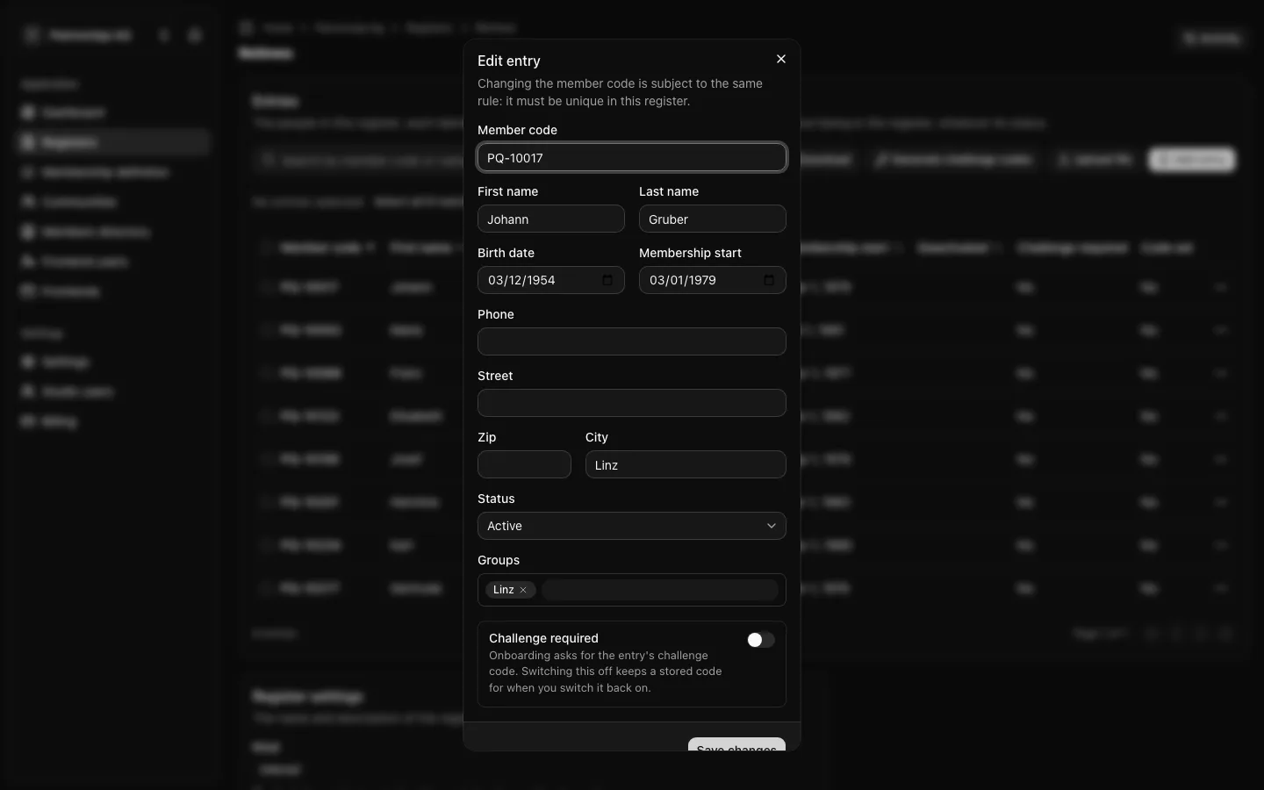Viewport: 1264px width, 790px height.
Task: Click the Save changes button
Action: coord(736,744)
